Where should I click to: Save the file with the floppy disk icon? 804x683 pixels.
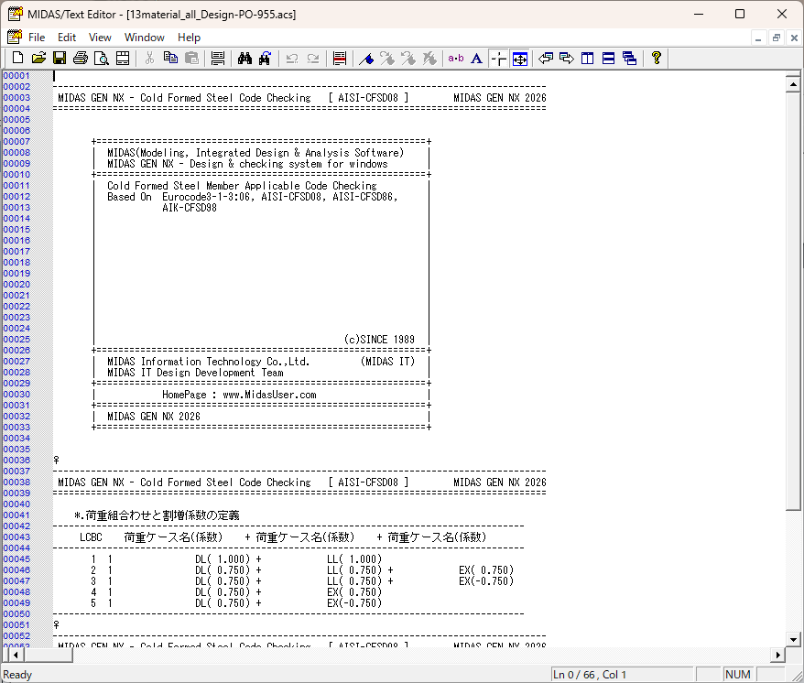pyautogui.click(x=60, y=59)
